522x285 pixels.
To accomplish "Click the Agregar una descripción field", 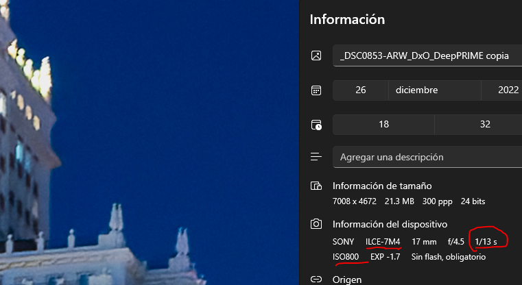I will point(427,157).
